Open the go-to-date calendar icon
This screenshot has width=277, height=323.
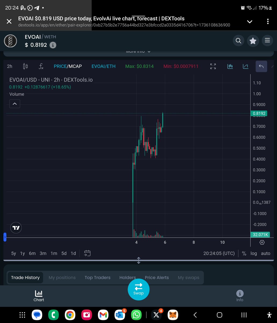pyautogui.click(x=87, y=253)
